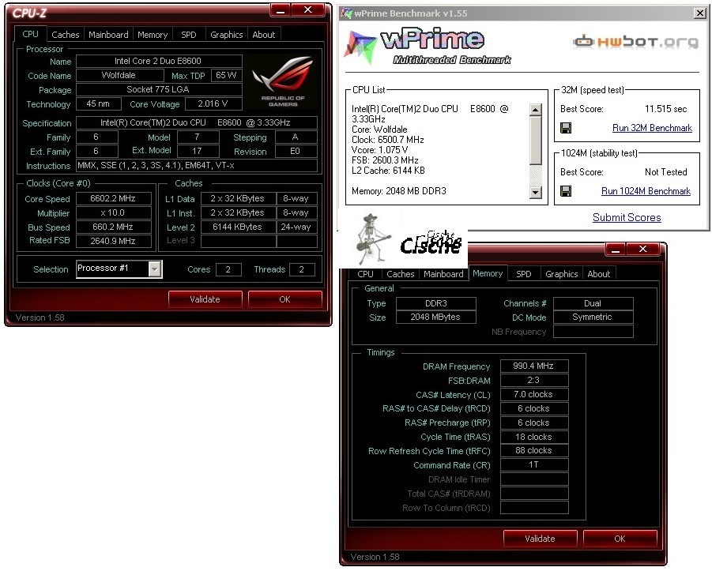Open the Processor #1 selection dropdown

[154, 269]
